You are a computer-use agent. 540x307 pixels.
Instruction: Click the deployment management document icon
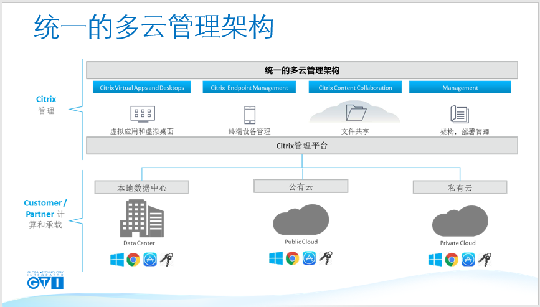(x=459, y=115)
